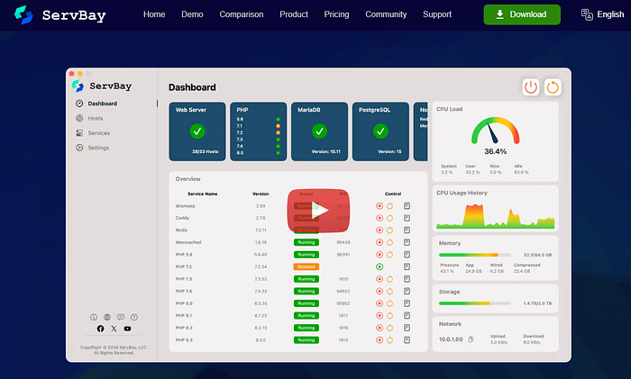The height and width of the screenshot is (379, 631).
Task: Open the Community menu item
Action: 386,14
